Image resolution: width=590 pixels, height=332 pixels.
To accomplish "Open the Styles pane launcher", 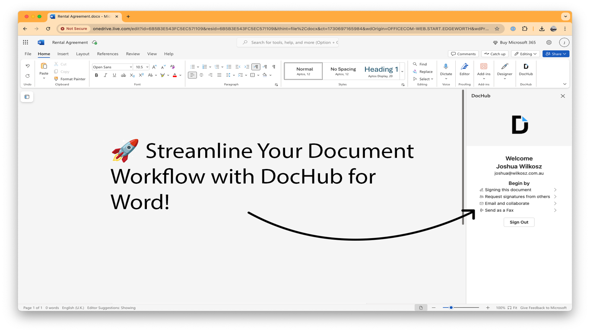I will [x=403, y=85].
